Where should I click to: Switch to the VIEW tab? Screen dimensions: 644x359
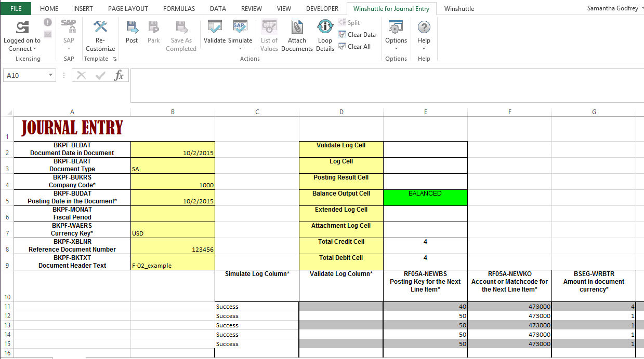284,8
